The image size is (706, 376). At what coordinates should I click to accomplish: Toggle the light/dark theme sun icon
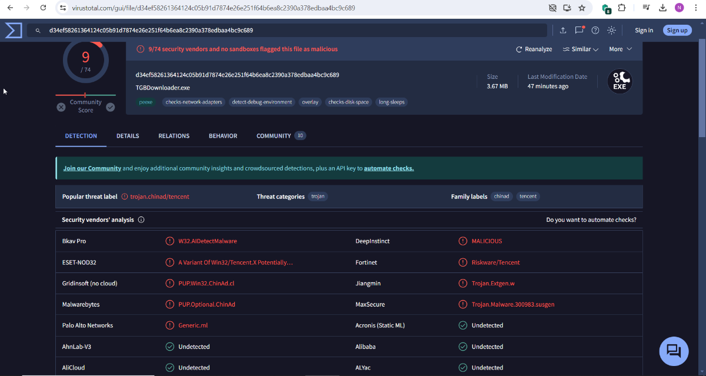coord(612,31)
